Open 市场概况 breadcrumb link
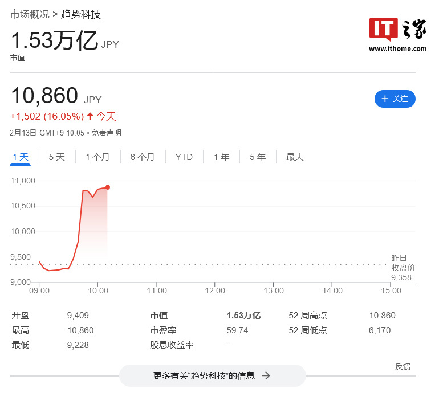This screenshot has width=435, height=401. [30, 14]
